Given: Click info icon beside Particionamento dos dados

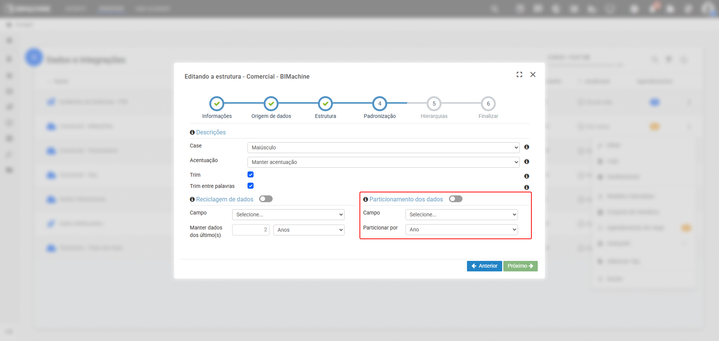Looking at the screenshot, I should (x=365, y=200).
